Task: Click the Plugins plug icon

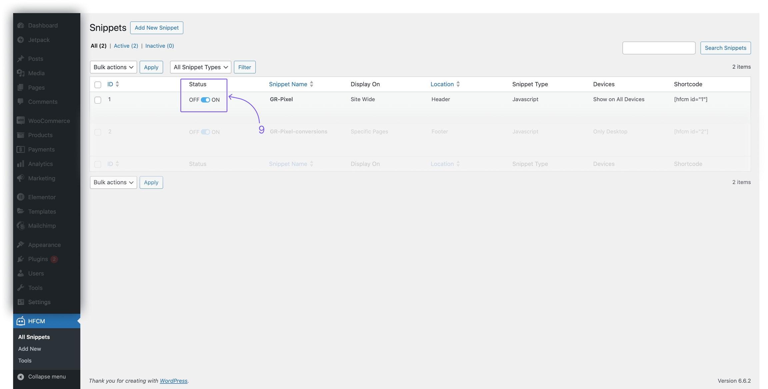Action: pyautogui.click(x=21, y=259)
